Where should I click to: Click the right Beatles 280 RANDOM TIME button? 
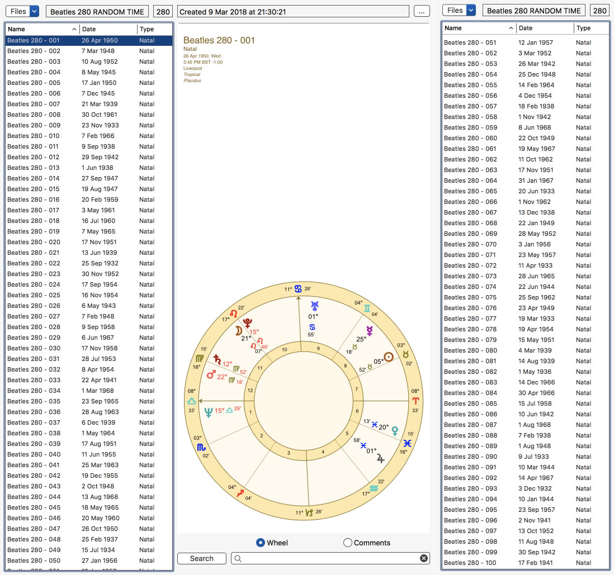point(533,11)
